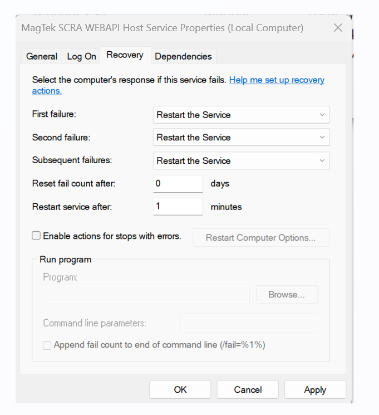The height and width of the screenshot is (415, 379).
Task: Check Append fail count to command line
Action: tap(47, 345)
